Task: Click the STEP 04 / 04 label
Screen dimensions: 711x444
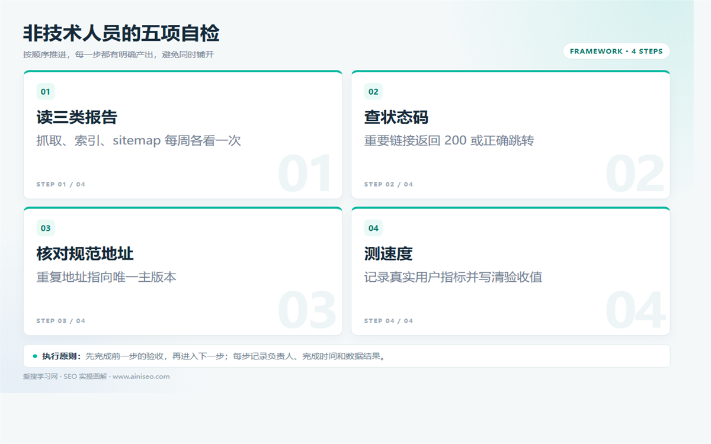Action: coord(389,321)
